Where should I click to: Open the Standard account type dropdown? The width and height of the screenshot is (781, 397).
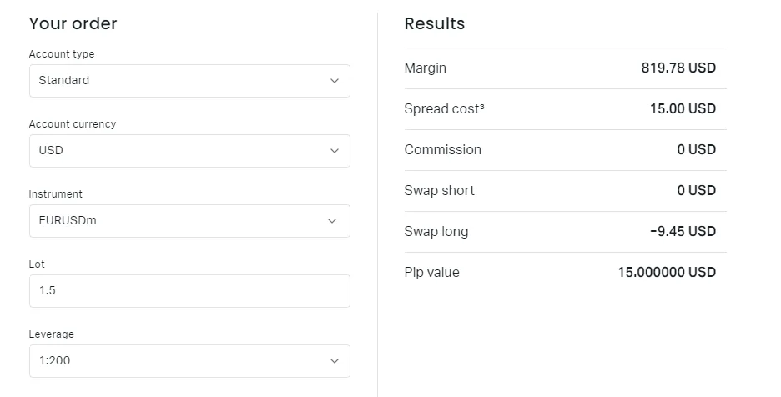click(189, 81)
